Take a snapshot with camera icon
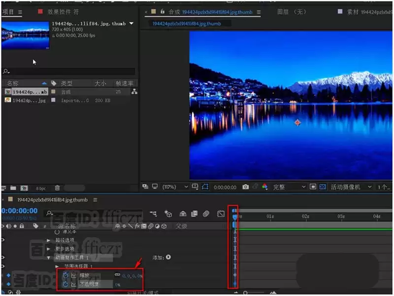This screenshot has width=394, height=296. click(245, 187)
